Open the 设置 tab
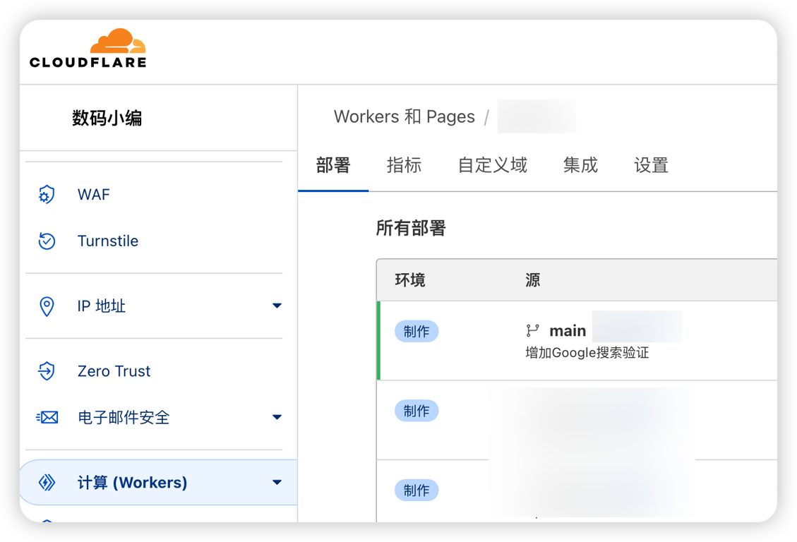797x542 pixels. point(651,165)
